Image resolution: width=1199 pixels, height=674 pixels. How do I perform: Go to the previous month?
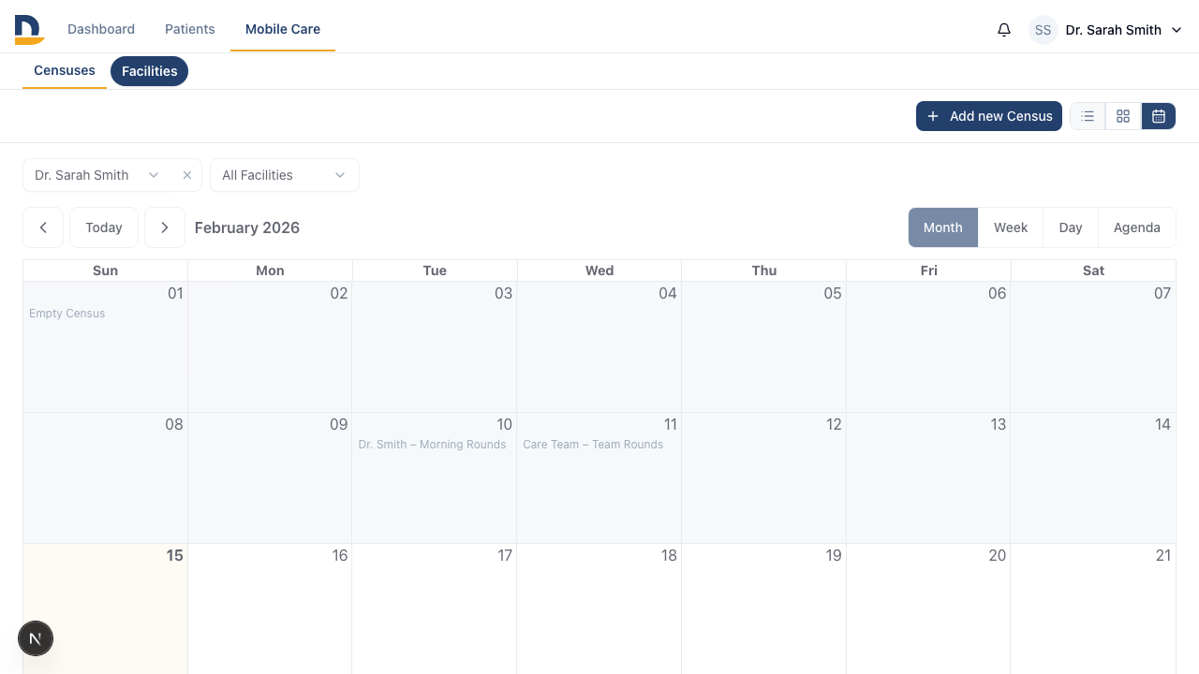[43, 227]
